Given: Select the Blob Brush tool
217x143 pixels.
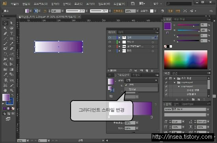Looking at the screenshot, I should coord(5,49).
